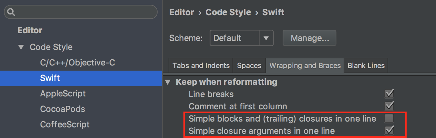
Task: Enable Simple blocks and closures in one line
Action: pyautogui.click(x=389, y=119)
